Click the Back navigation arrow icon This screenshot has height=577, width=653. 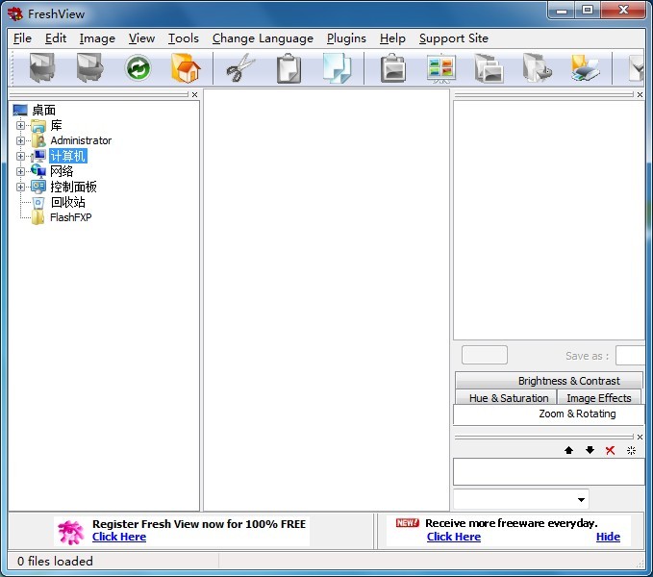click(41, 67)
